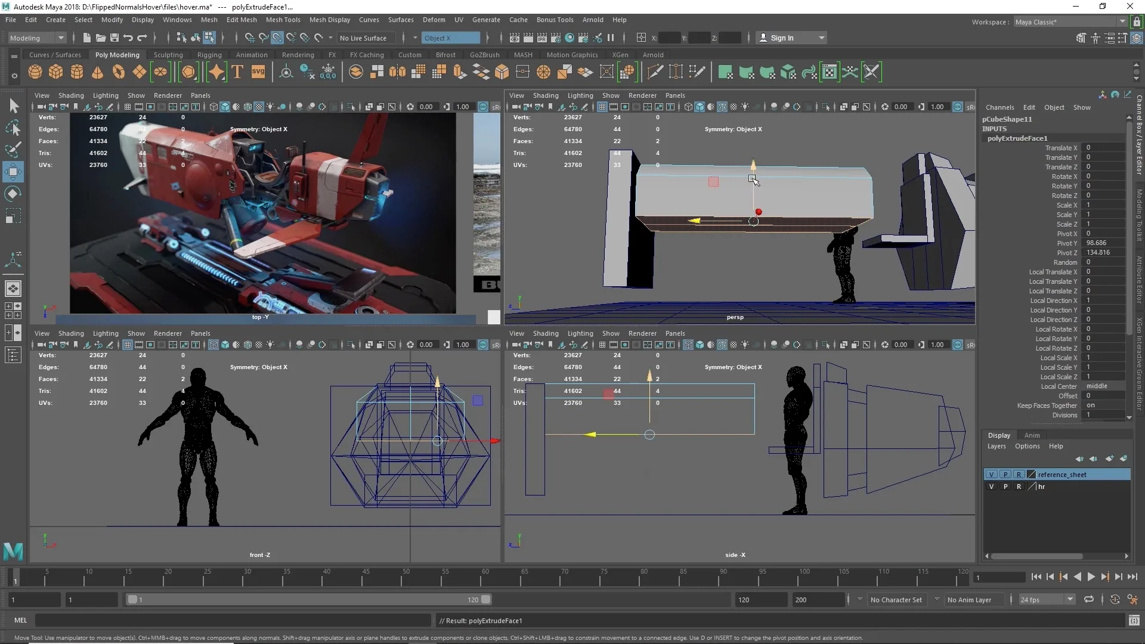Toggle the R flag on reference_sheet layer
The width and height of the screenshot is (1145, 644).
pos(1019,474)
